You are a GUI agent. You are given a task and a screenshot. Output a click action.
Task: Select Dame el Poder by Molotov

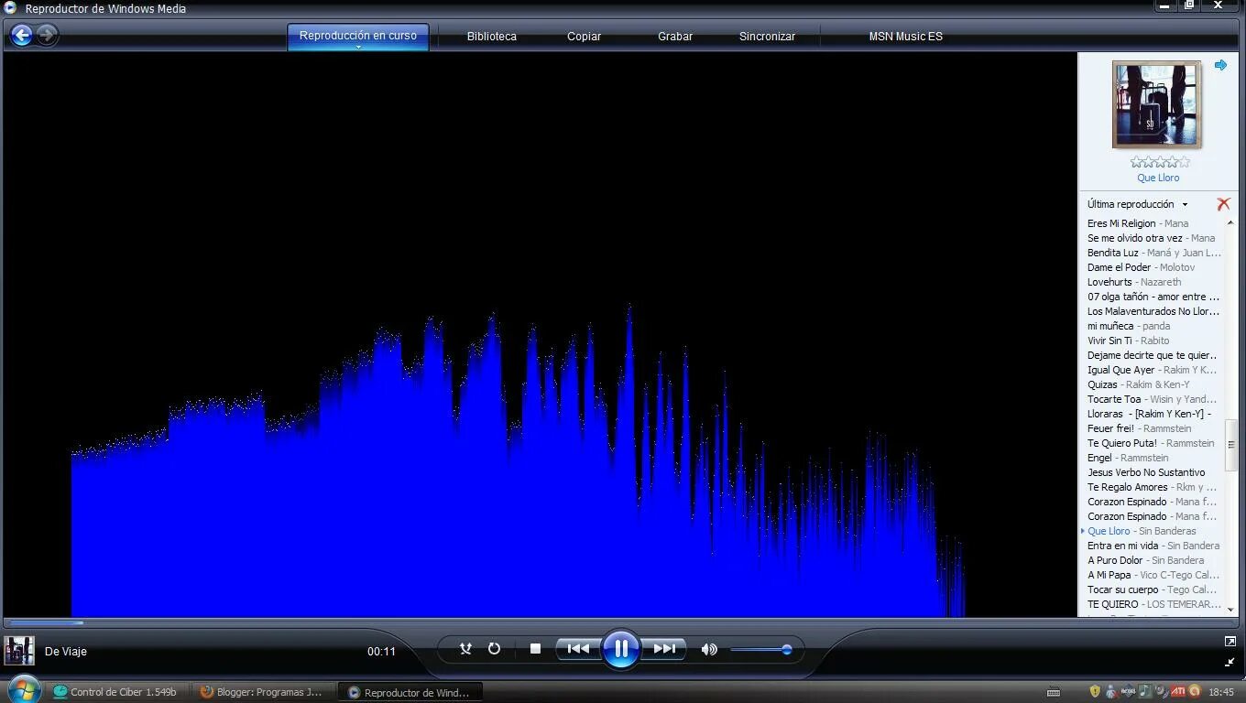1154,267
